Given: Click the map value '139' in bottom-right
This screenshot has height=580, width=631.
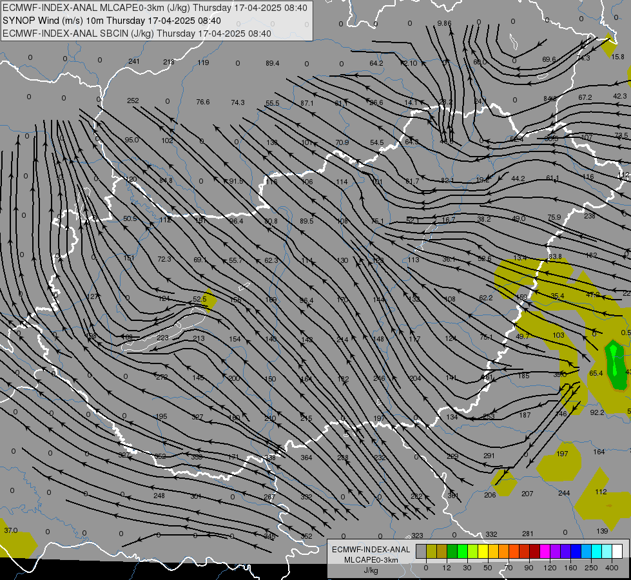Looking at the screenshot, I should [x=602, y=531].
